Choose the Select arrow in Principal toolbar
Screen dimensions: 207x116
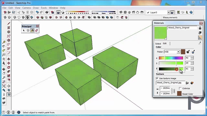[24, 31]
